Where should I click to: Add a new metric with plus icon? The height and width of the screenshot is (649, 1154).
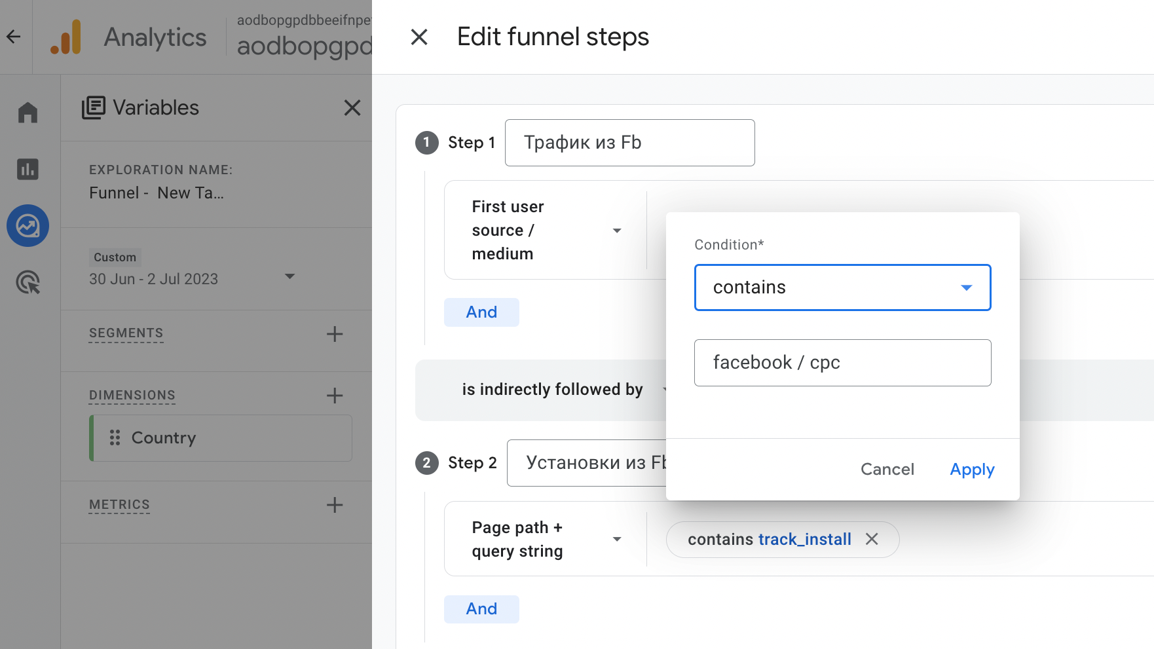pyautogui.click(x=334, y=505)
